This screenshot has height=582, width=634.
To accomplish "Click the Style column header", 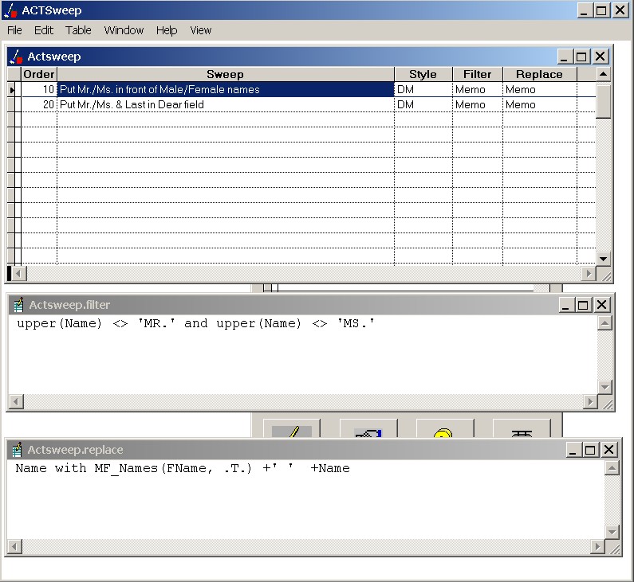I will click(423, 74).
